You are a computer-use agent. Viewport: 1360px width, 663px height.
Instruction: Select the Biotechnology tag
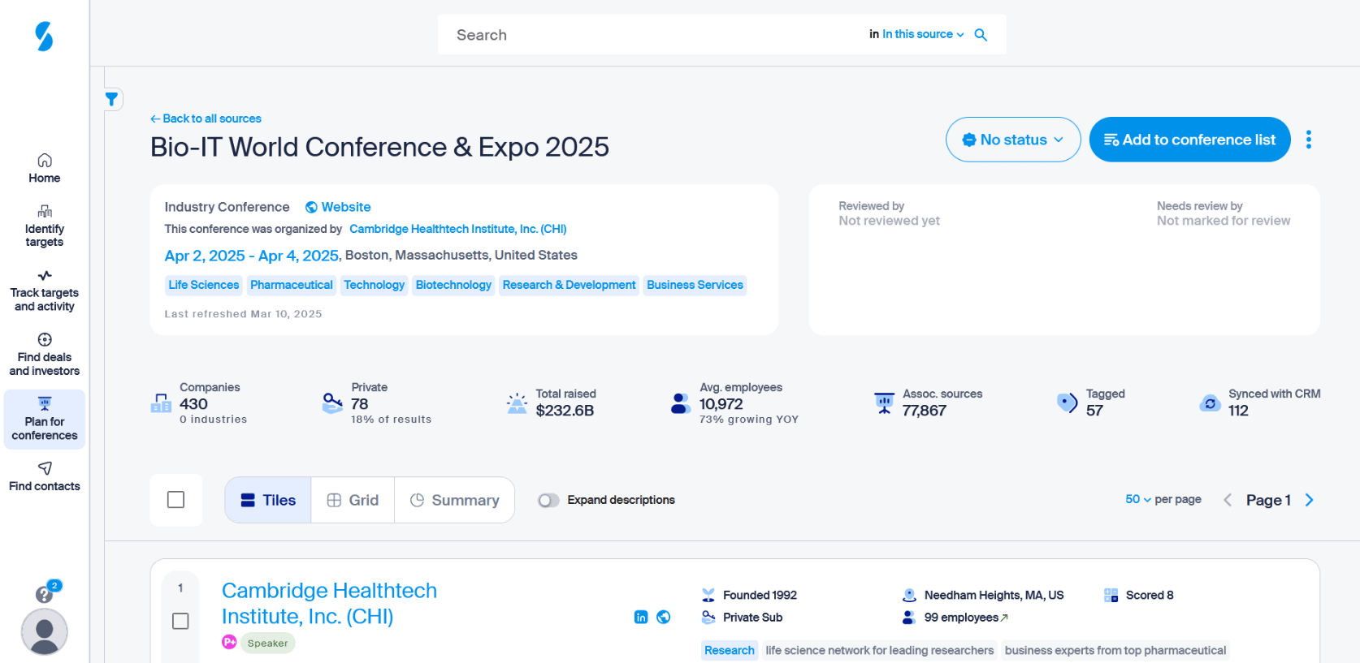453,285
